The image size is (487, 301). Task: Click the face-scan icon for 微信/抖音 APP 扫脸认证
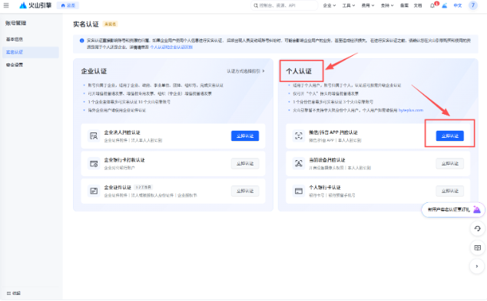(299, 136)
